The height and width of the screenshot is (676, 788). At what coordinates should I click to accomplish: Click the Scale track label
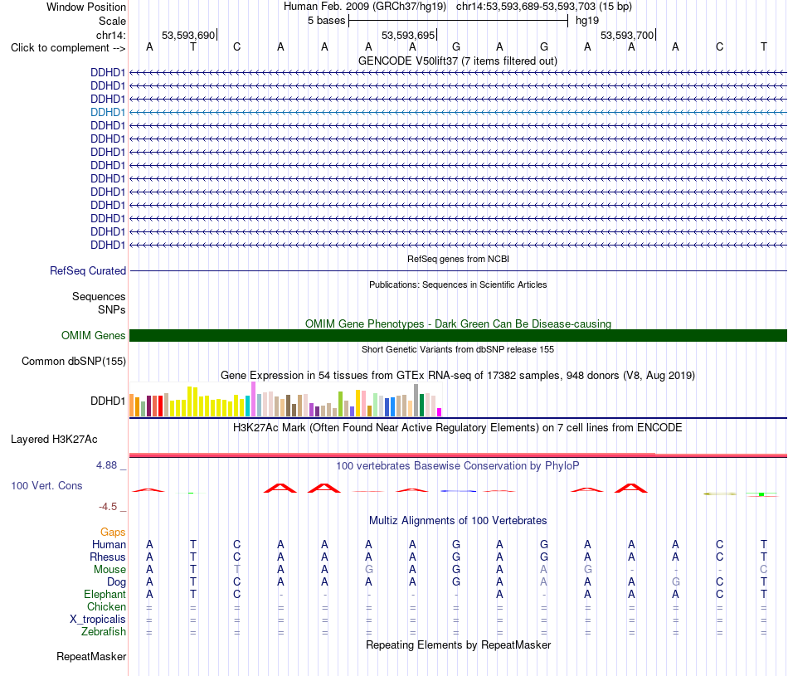click(112, 21)
